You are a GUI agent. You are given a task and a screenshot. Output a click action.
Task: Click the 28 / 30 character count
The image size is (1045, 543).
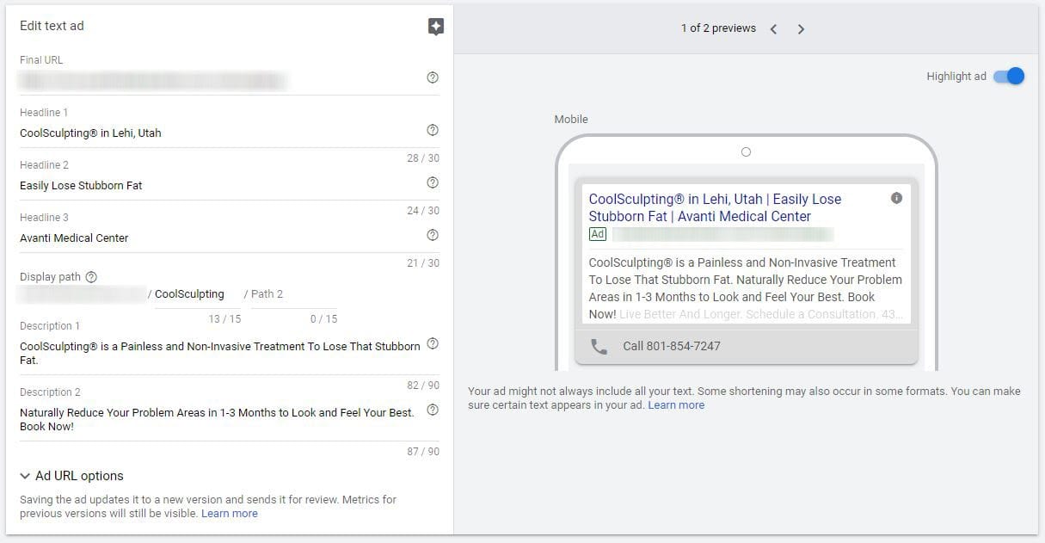(x=423, y=158)
